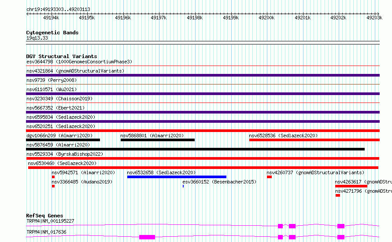Select variant label nsv4271796
Viewport: 392px width, 242px height.
[363, 191]
